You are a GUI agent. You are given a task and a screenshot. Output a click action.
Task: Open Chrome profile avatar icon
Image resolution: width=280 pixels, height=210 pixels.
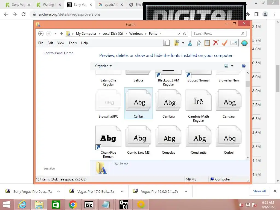click(x=265, y=14)
